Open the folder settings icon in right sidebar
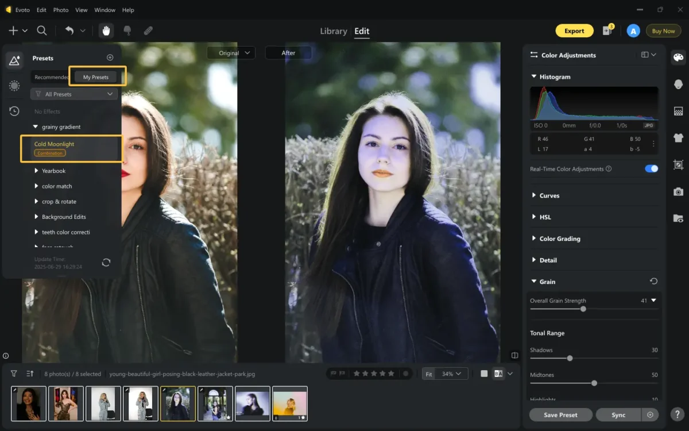689x431 pixels. [678, 218]
